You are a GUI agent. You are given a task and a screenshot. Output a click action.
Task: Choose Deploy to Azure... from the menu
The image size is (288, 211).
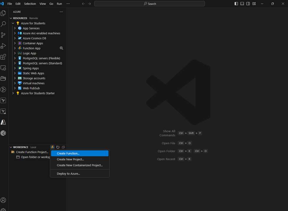[80, 173]
